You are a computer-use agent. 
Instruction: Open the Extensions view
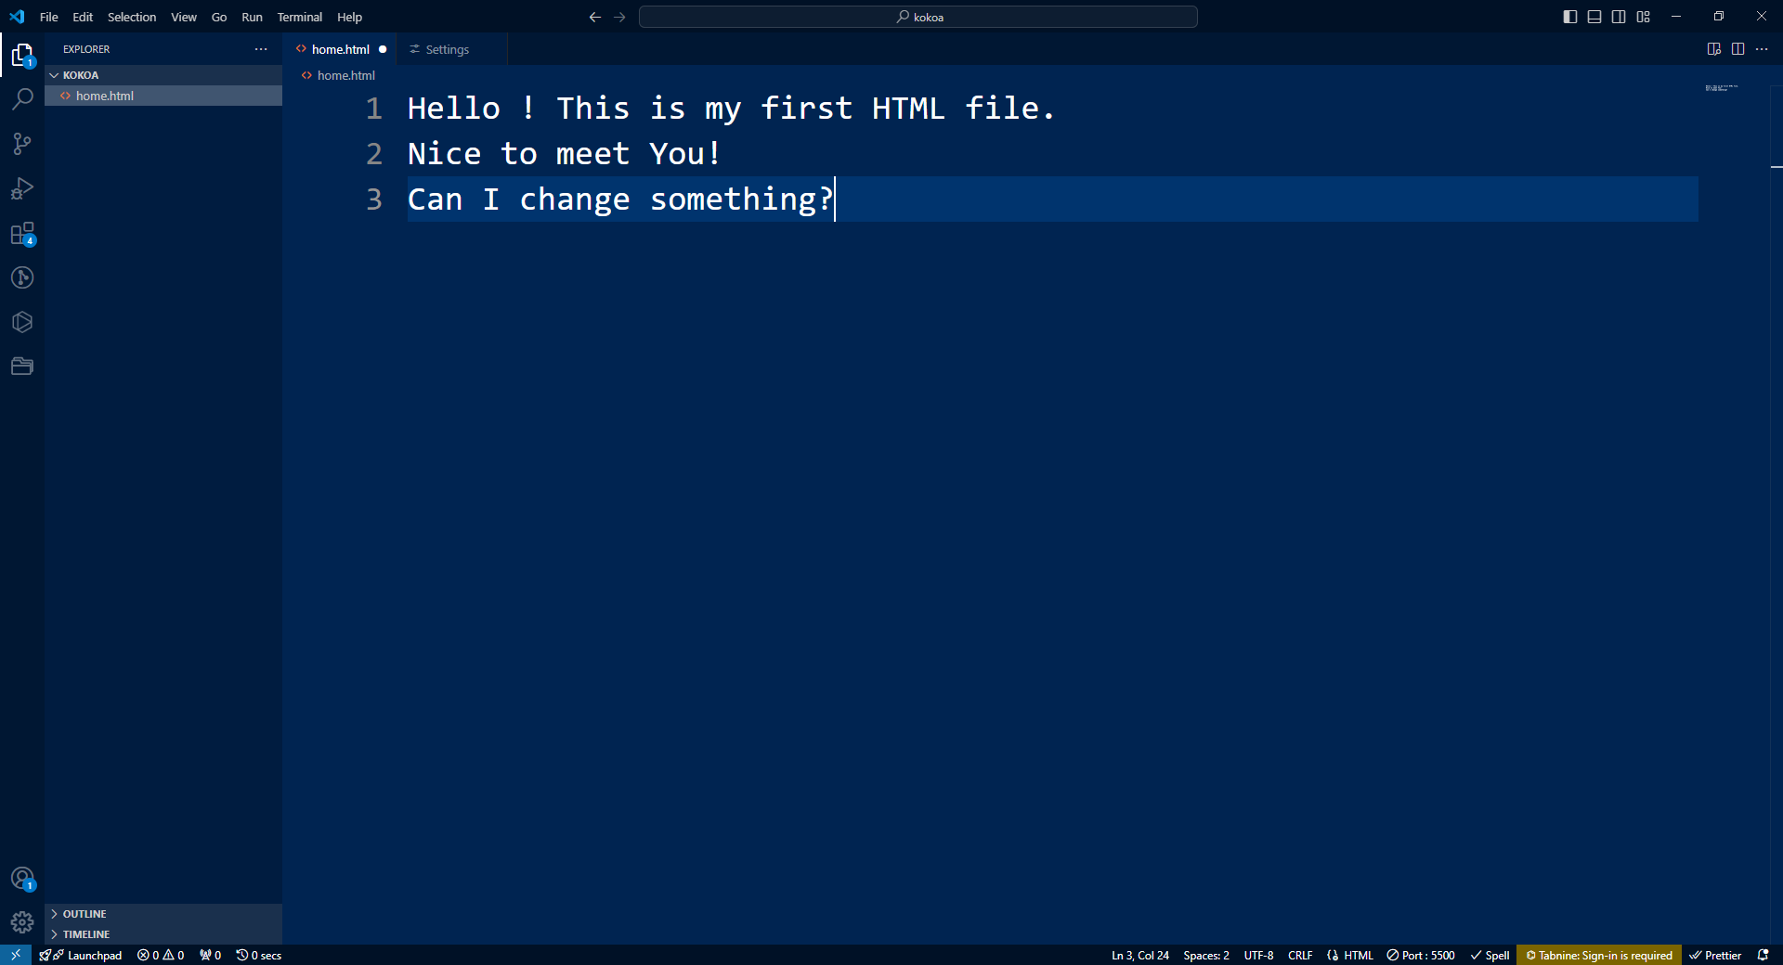(x=22, y=233)
